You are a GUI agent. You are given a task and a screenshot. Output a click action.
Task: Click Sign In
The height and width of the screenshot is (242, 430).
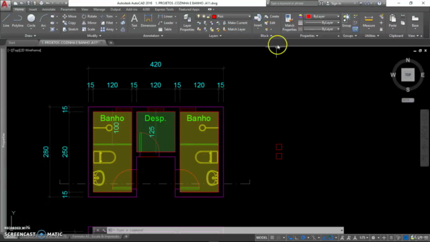(334, 3)
